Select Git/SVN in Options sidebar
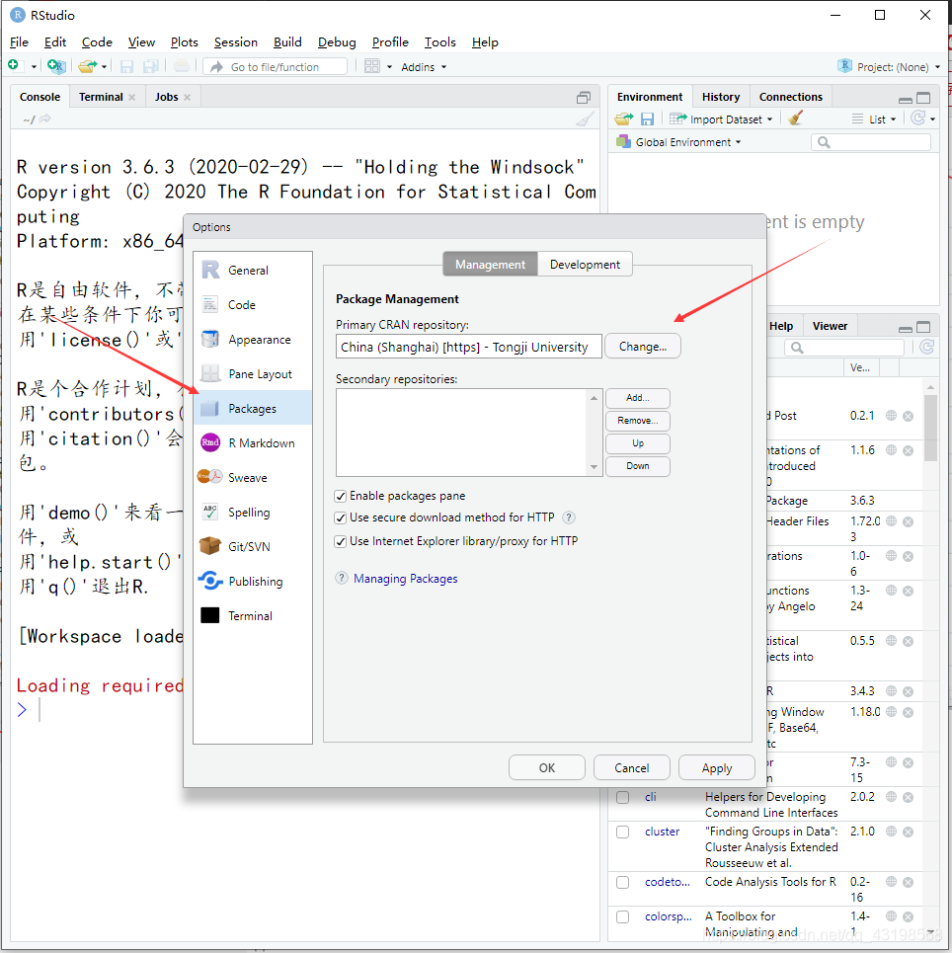Viewport: 952px width, 953px height. [x=253, y=546]
